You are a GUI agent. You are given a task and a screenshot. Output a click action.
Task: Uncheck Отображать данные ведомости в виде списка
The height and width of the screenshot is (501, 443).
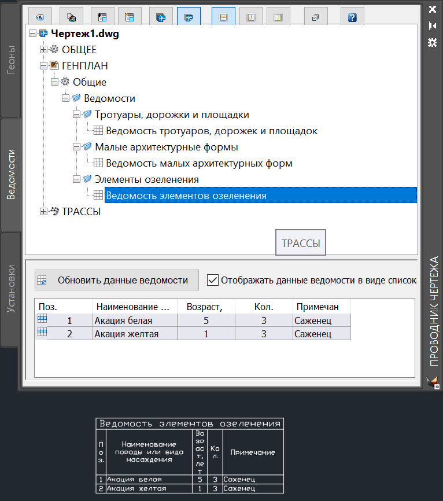coord(213,280)
